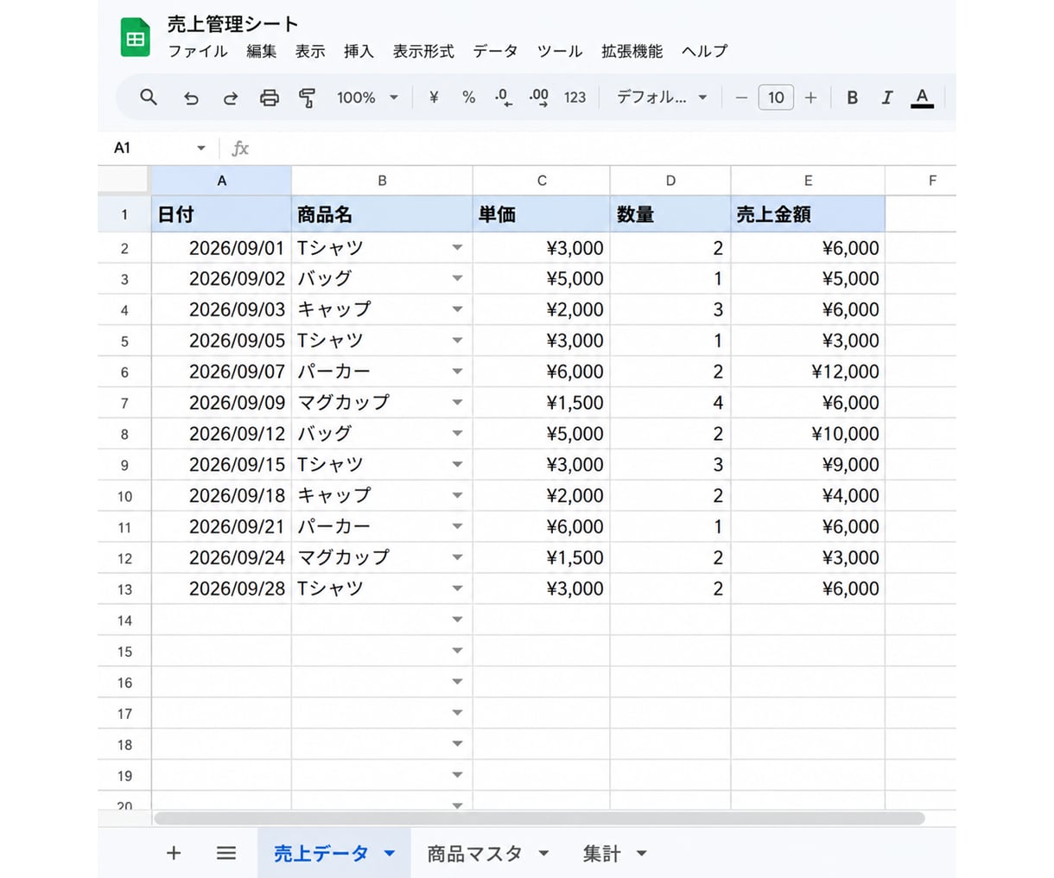Redo the last undone action
This screenshot has height=878, width=1054.
click(230, 98)
